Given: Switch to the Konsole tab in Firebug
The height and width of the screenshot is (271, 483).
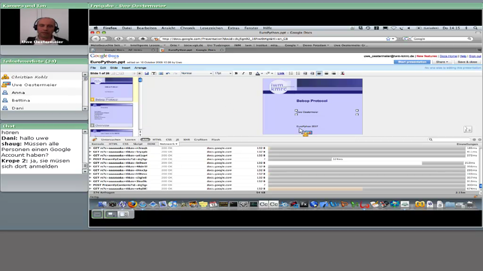Looking at the screenshot, I should [98, 144].
